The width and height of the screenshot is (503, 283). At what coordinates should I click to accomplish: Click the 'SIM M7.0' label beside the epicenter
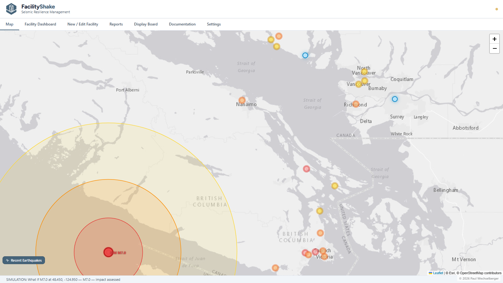pos(119,253)
